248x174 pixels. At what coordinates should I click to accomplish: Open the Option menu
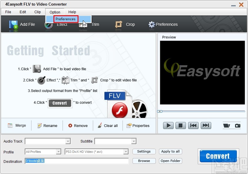pos(54,12)
